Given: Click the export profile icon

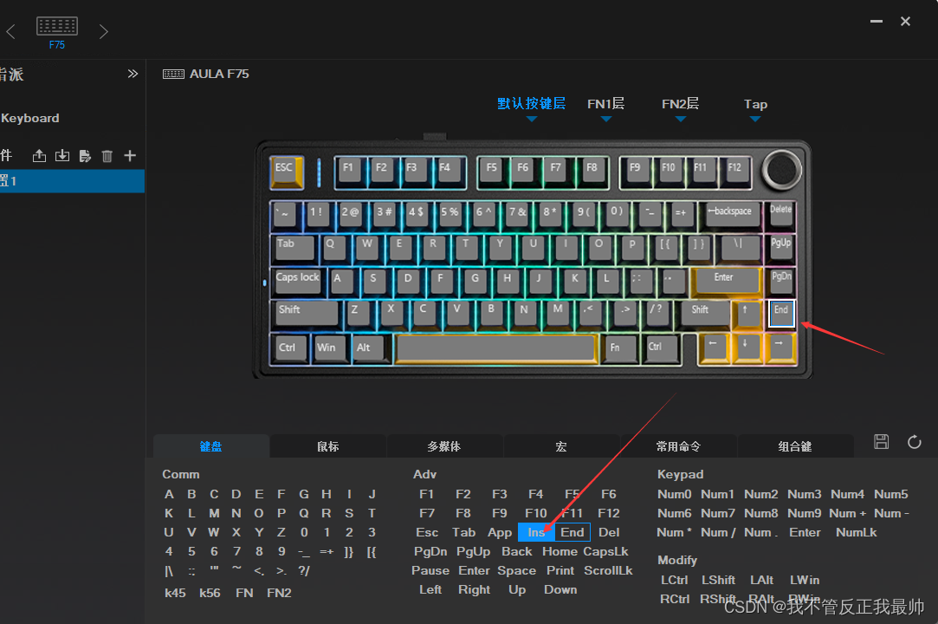Looking at the screenshot, I should tap(39, 156).
